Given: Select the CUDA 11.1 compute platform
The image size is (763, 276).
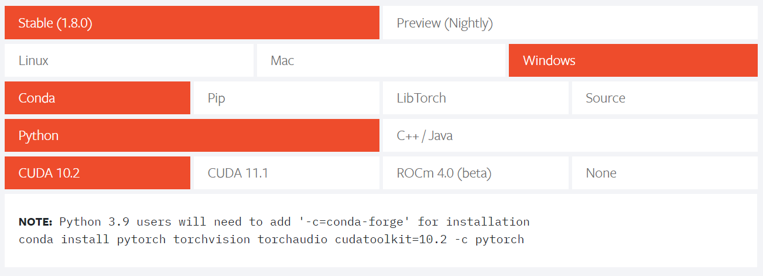Looking at the screenshot, I should pyautogui.click(x=286, y=173).
